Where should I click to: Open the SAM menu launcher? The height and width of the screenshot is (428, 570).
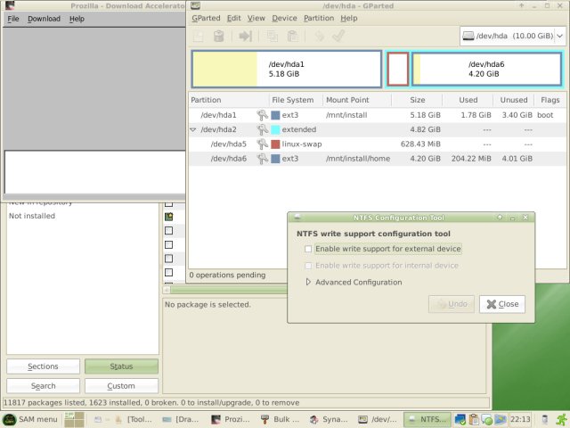[x=30, y=419]
